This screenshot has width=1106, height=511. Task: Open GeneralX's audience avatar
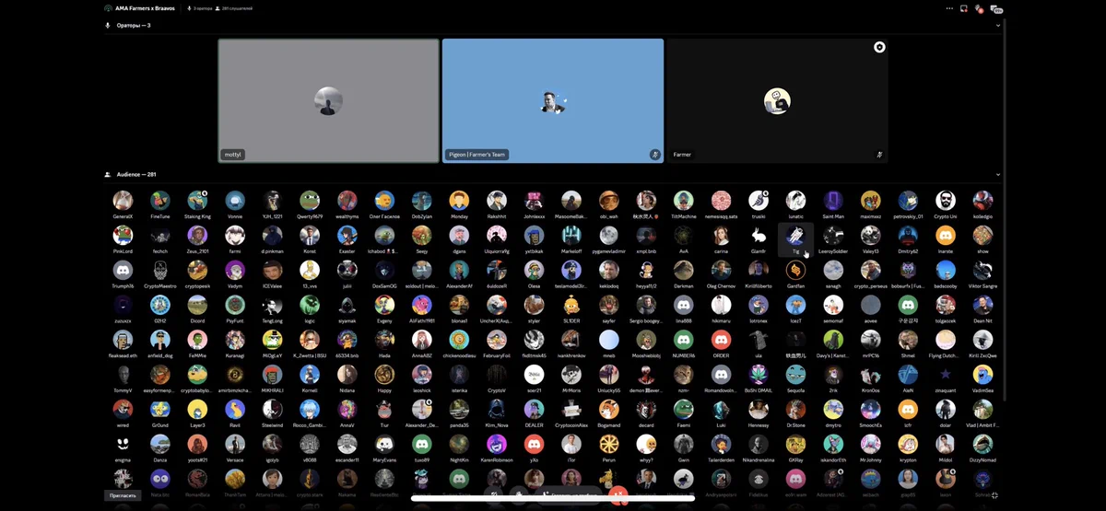[123, 201]
